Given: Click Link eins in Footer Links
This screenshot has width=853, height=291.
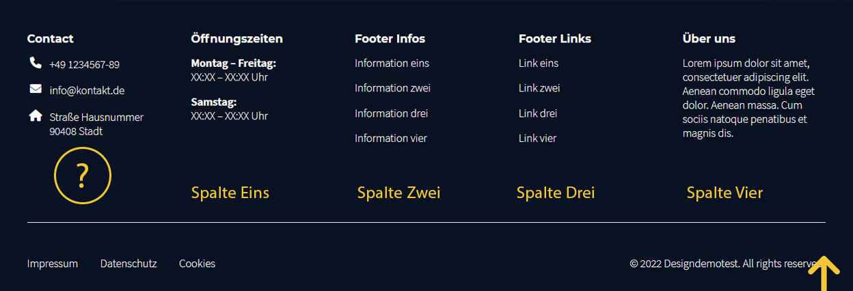Looking at the screenshot, I should [x=539, y=64].
